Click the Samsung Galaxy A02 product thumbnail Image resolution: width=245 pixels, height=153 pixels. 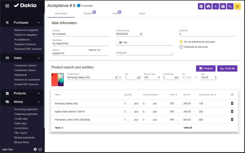(58, 80)
